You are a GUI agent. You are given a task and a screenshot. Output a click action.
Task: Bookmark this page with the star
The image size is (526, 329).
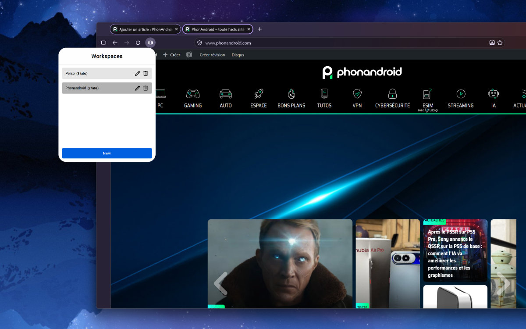[x=500, y=43]
